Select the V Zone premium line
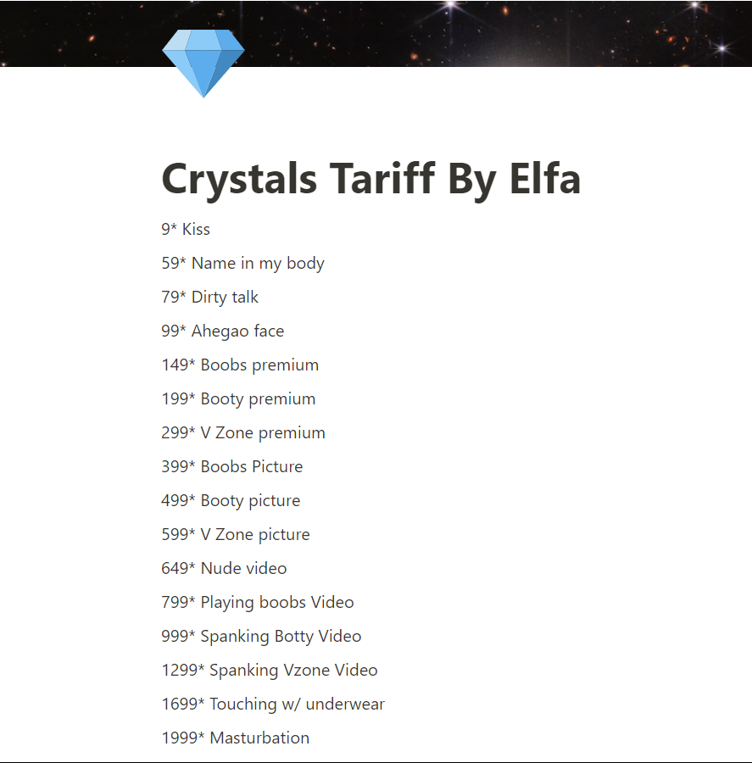Image resolution: width=752 pixels, height=763 pixels. pyautogui.click(x=243, y=432)
